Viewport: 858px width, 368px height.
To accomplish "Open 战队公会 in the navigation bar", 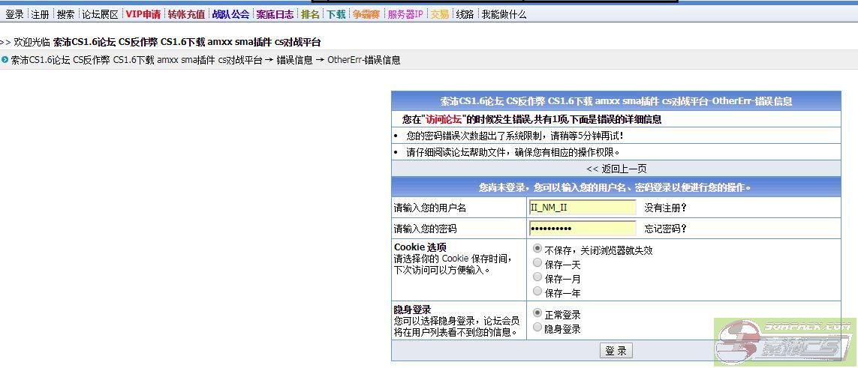I will point(230,14).
